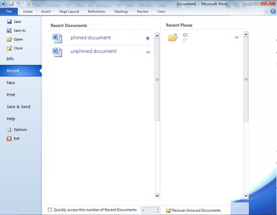277x215 pixels.
Task: Open the 'unpinned document' file
Action: [94, 52]
